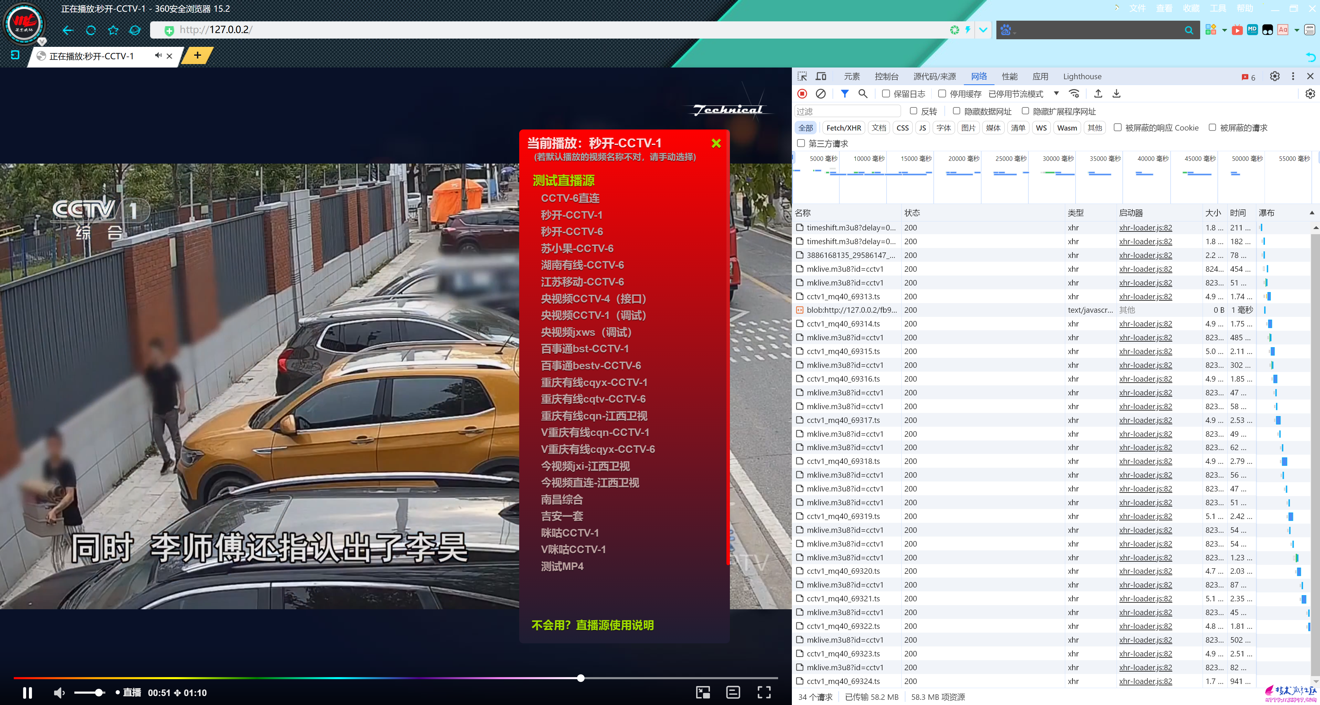Open DevTools more options menu

pos(1293,76)
